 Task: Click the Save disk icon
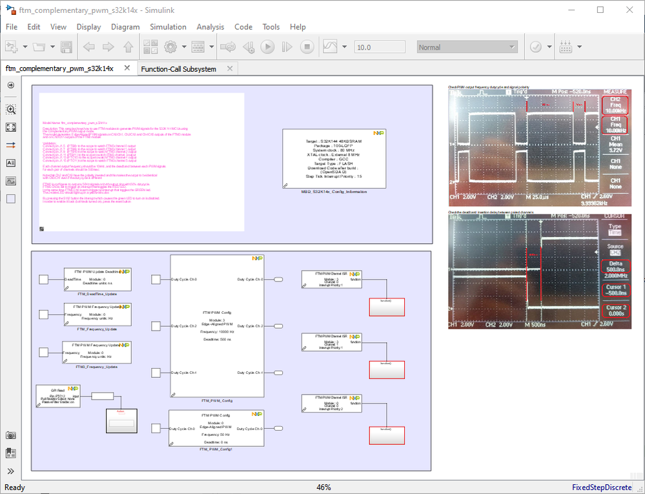click(x=67, y=47)
